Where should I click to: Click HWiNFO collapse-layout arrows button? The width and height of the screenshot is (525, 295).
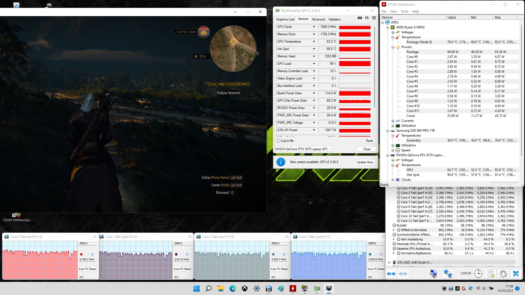[403, 273]
